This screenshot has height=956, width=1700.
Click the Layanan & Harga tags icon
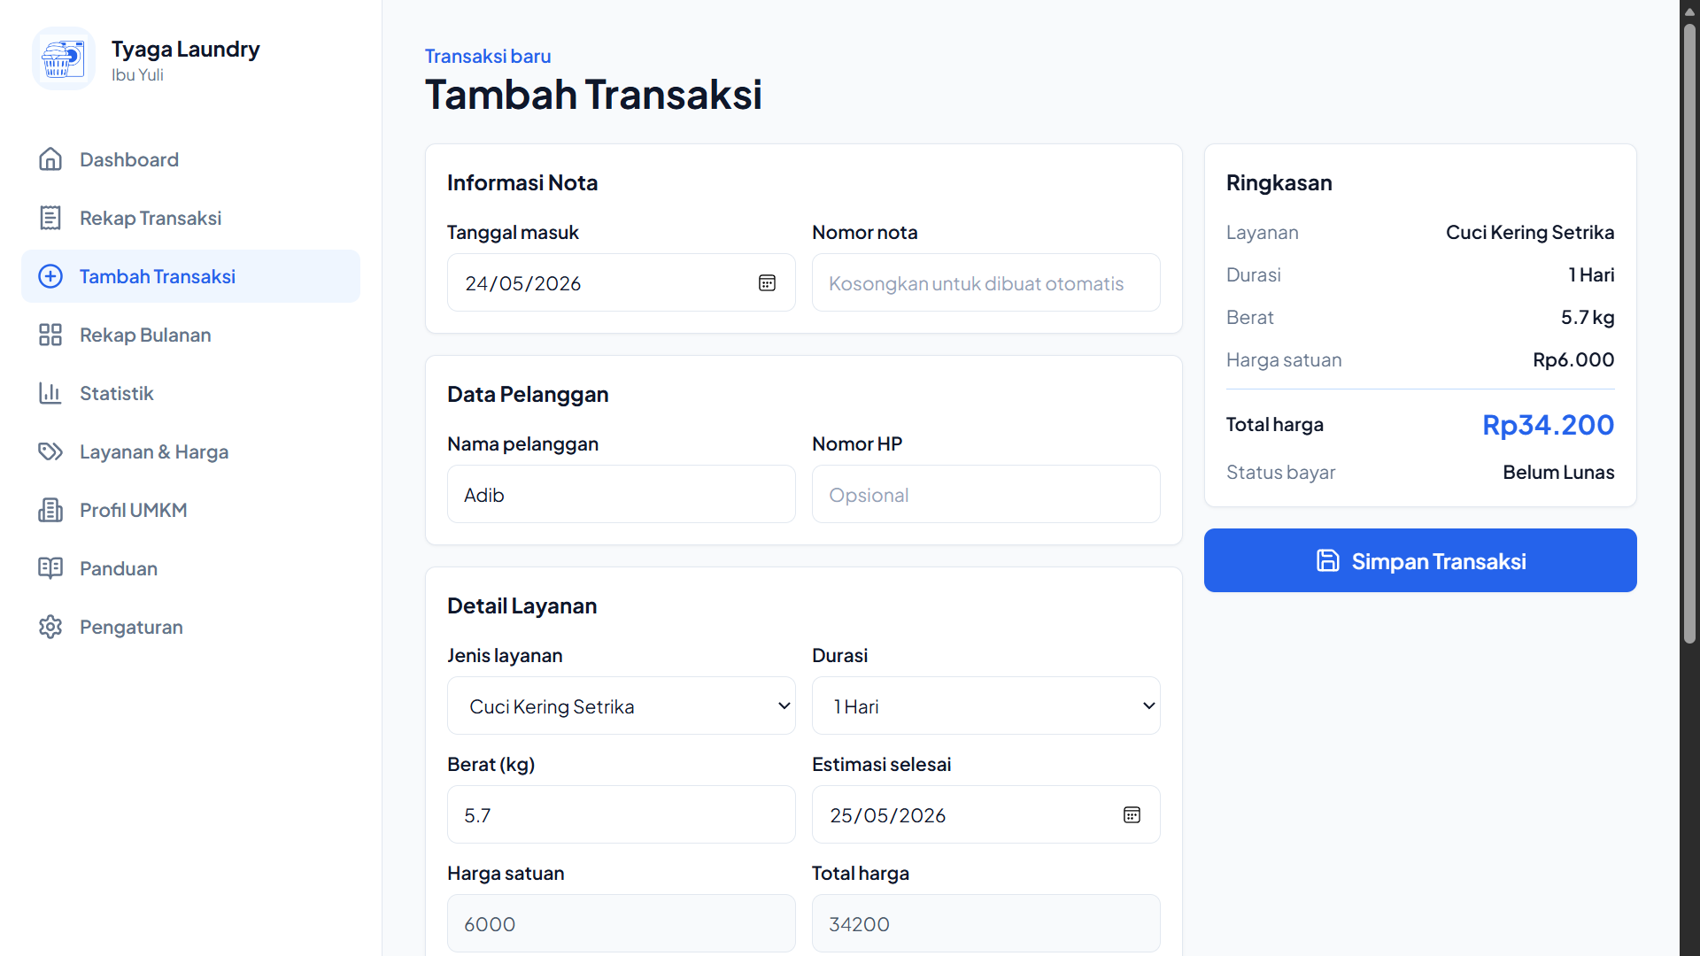click(50, 451)
